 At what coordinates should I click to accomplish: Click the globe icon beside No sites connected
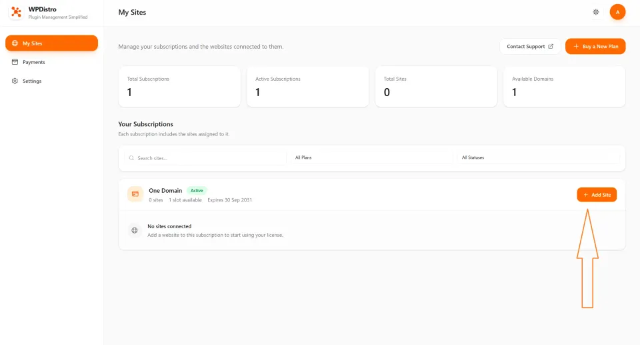[x=134, y=230]
